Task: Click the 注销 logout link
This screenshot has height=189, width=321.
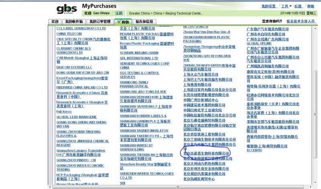Action: pyautogui.click(x=119, y=13)
